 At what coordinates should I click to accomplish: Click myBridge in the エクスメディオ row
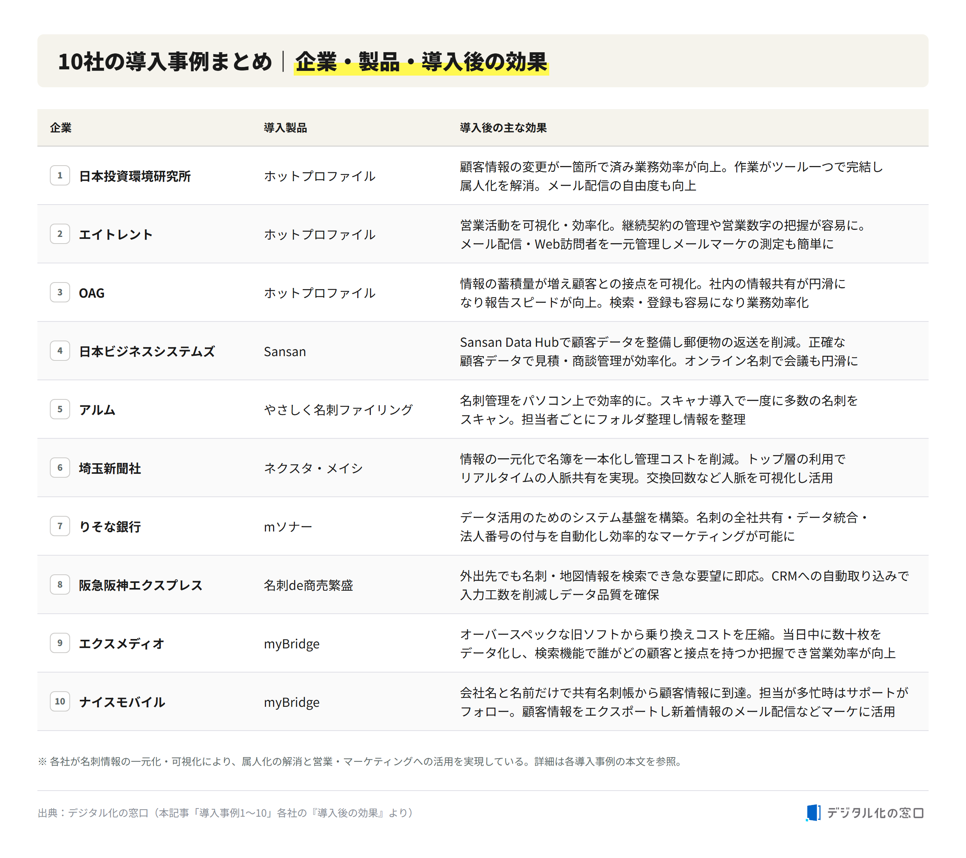pyautogui.click(x=292, y=644)
